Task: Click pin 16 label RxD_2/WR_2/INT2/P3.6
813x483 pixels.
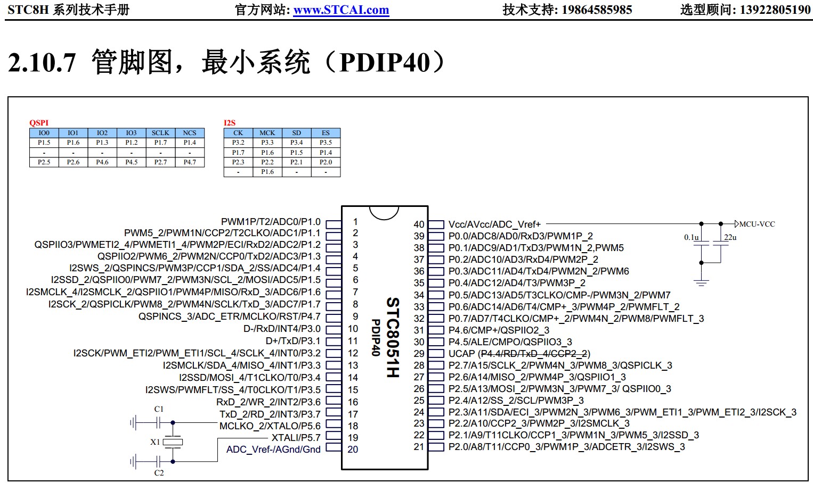Action: [268, 402]
